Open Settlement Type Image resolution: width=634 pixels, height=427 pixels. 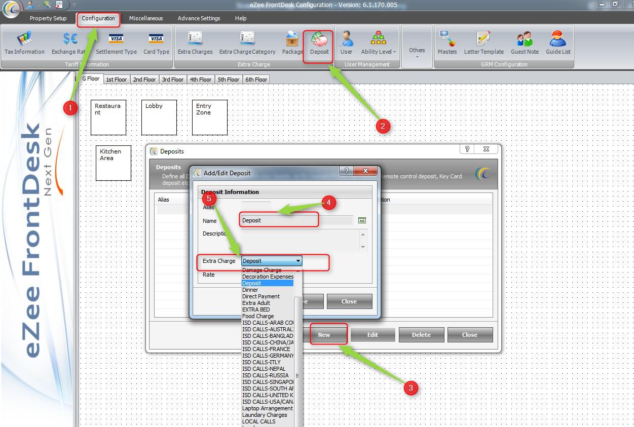click(116, 43)
